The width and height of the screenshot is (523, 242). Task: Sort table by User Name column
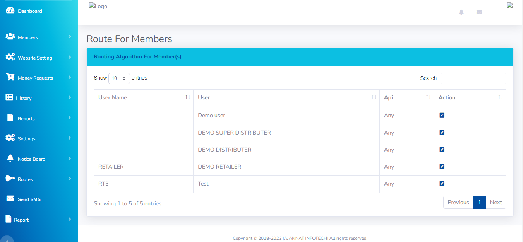pos(143,97)
